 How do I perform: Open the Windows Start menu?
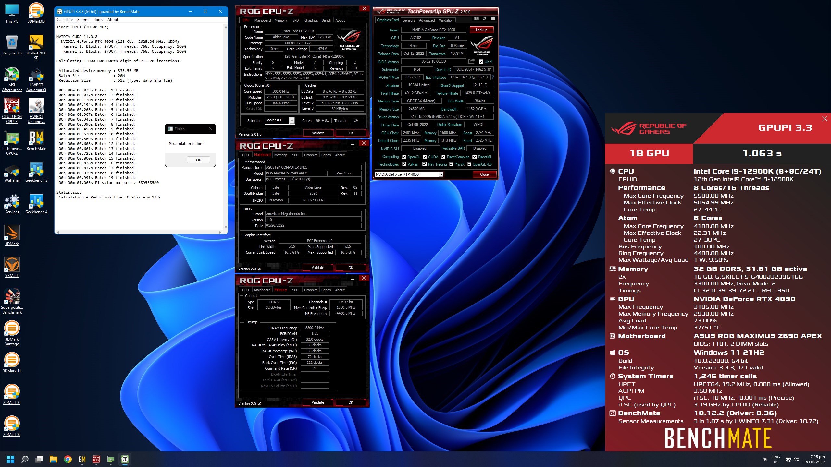[11, 459]
